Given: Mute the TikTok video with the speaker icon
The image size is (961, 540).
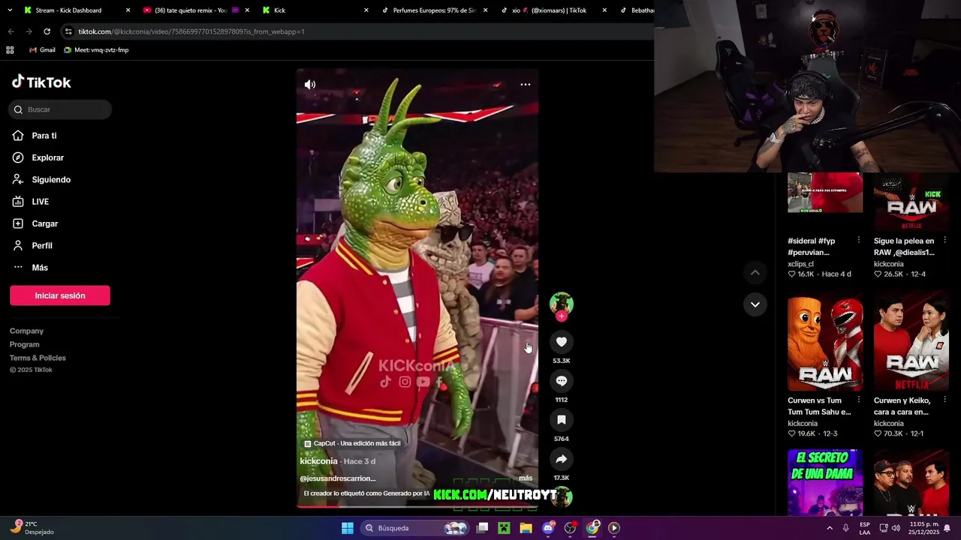Looking at the screenshot, I should point(309,85).
